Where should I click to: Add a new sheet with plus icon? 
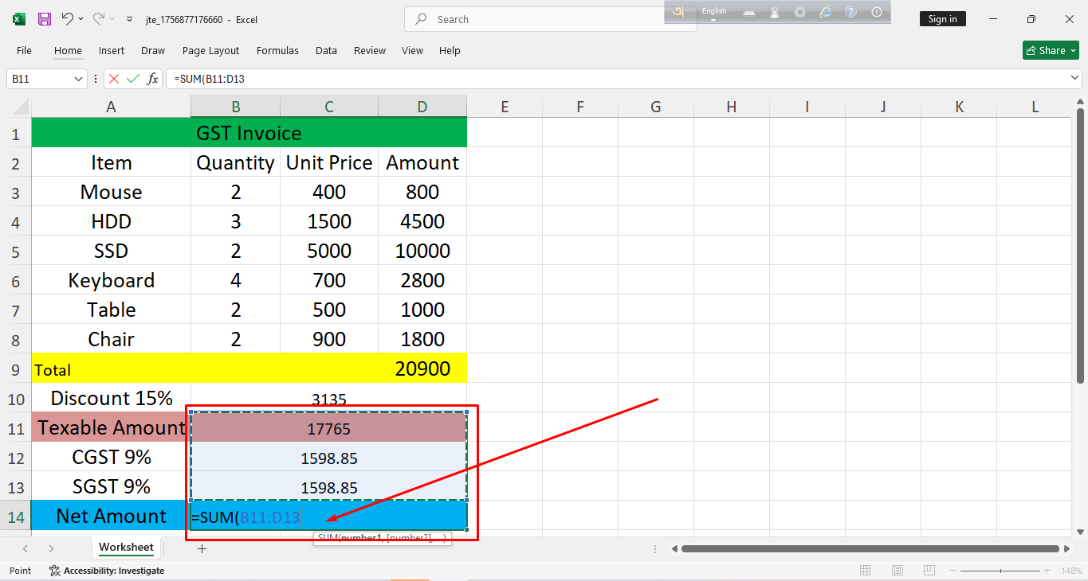point(202,548)
